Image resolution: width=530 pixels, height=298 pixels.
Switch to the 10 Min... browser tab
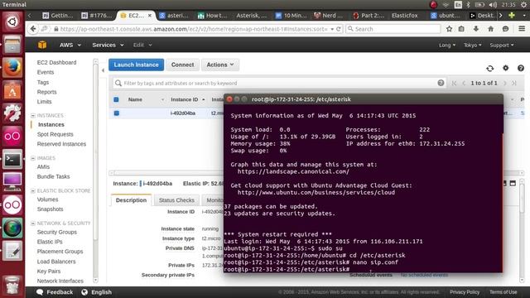pos(291,15)
